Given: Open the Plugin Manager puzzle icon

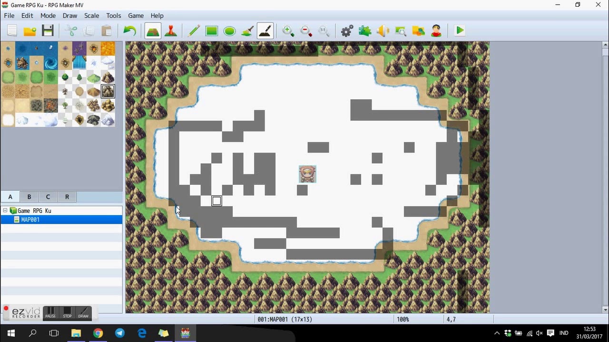Looking at the screenshot, I should coord(365,31).
